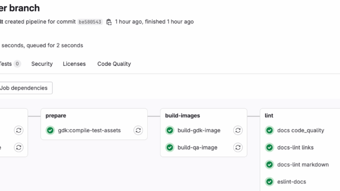This screenshot has height=191, width=340.
Task: Click the "queued for 2 seconds" text
Action: 55,46
